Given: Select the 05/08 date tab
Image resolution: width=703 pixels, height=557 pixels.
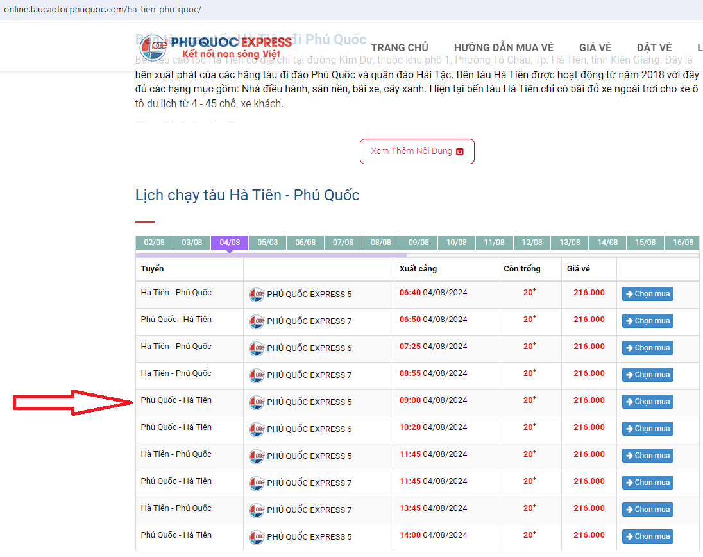Looking at the screenshot, I should [267, 242].
